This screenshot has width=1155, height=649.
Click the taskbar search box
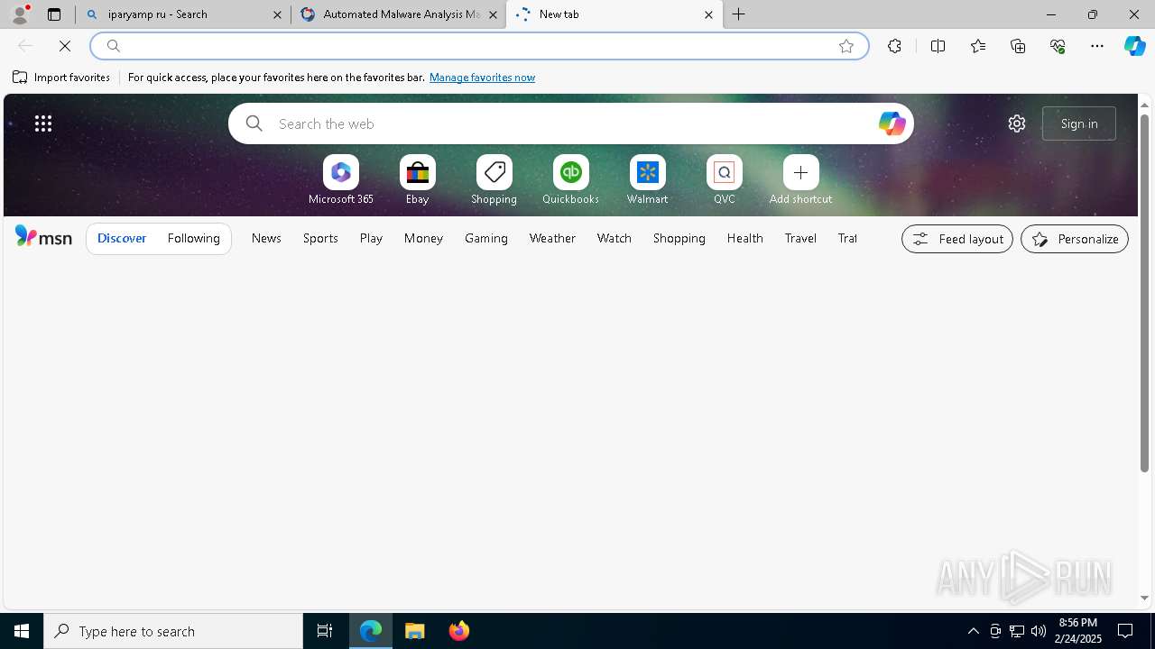click(173, 631)
